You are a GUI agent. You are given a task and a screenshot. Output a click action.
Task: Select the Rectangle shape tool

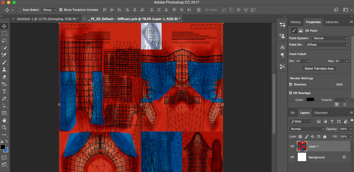pos(4,113)
